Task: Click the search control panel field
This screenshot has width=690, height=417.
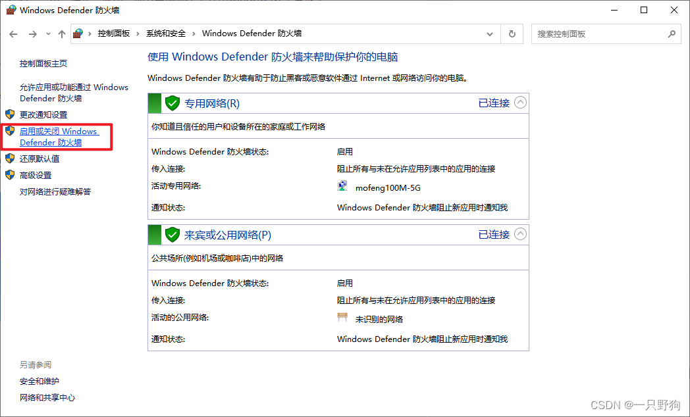Action: tap(606, 34)
